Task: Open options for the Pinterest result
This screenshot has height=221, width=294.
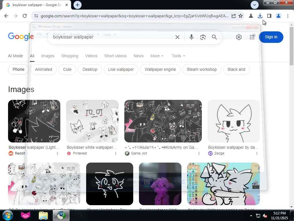Action: click(x=116, y=153)
